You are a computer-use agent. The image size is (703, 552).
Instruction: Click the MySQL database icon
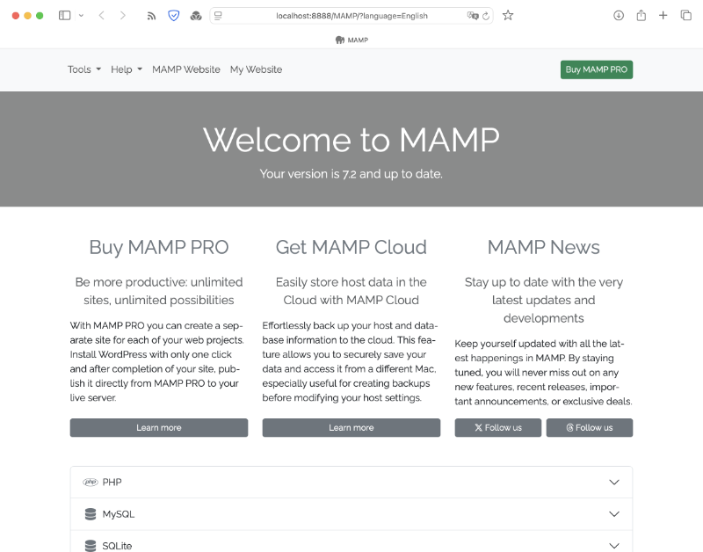pyautogui.click(x=91, y=514)
